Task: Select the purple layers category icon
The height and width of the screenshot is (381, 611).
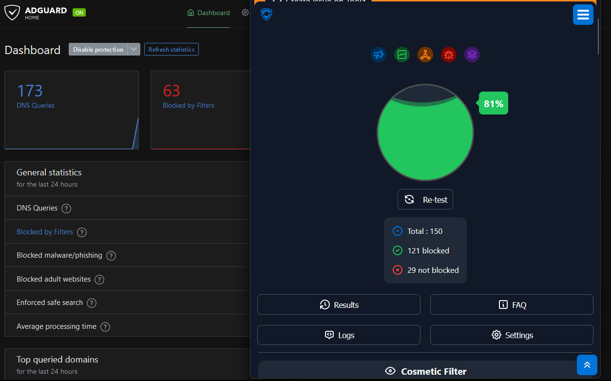Action: coord(472,55)
